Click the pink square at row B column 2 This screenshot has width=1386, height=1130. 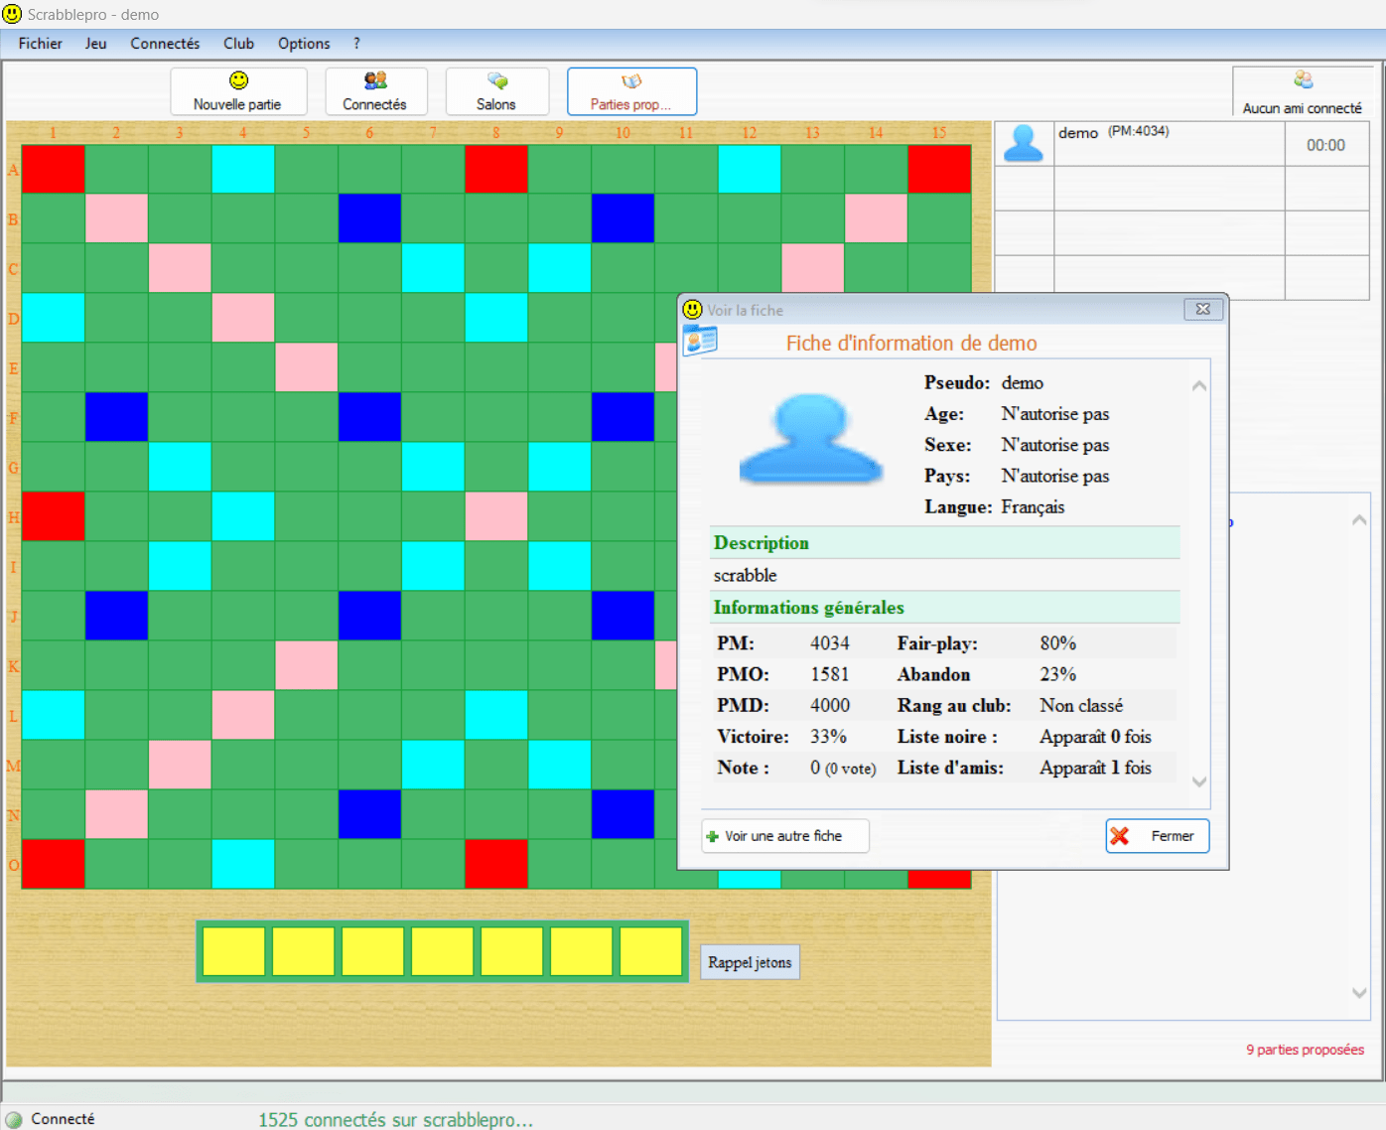click(117, 218)
